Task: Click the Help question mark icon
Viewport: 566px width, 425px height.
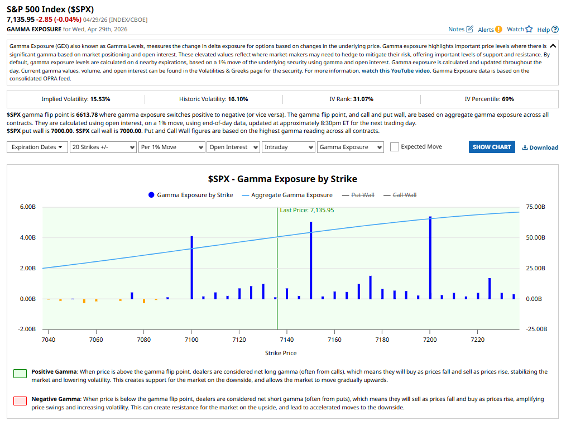Action: click(555, 29)
